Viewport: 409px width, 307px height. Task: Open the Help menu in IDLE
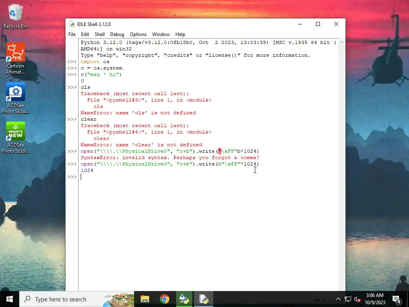click(x=180, y=34)
